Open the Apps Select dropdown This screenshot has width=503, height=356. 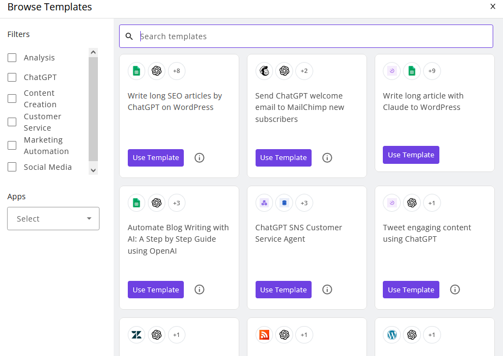[53, 219]
